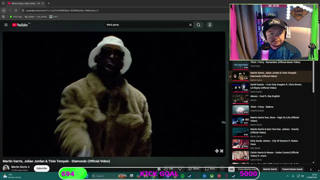Like the video with thumbs up
This screenshot has width=320, height=180.
click(x=169, y=169)
